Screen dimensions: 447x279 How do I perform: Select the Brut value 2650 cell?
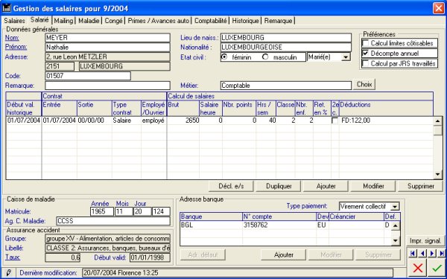[x=183, y=121]
